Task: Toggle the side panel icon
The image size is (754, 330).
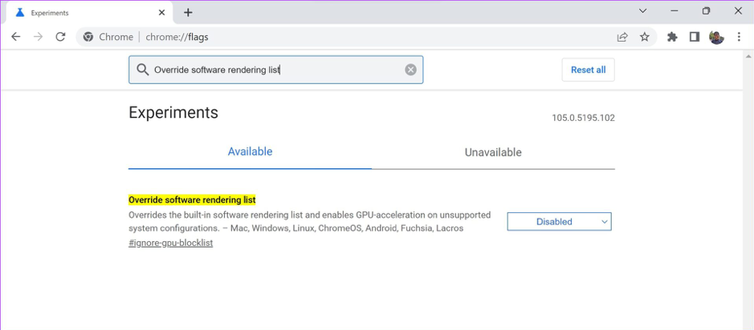Action: (x=695, y=37)
